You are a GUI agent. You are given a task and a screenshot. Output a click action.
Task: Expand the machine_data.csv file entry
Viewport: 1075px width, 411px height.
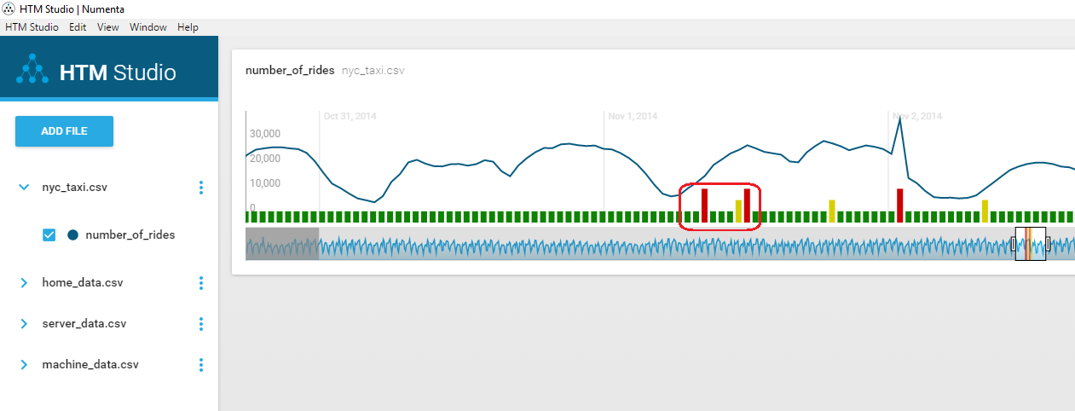tap(24, 364)
